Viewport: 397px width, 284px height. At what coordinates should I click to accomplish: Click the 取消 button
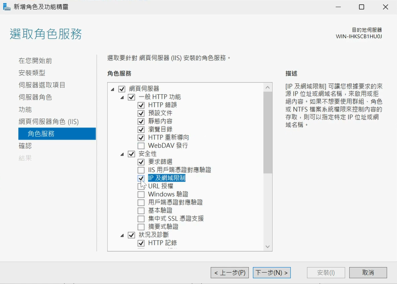click(368, 273)
